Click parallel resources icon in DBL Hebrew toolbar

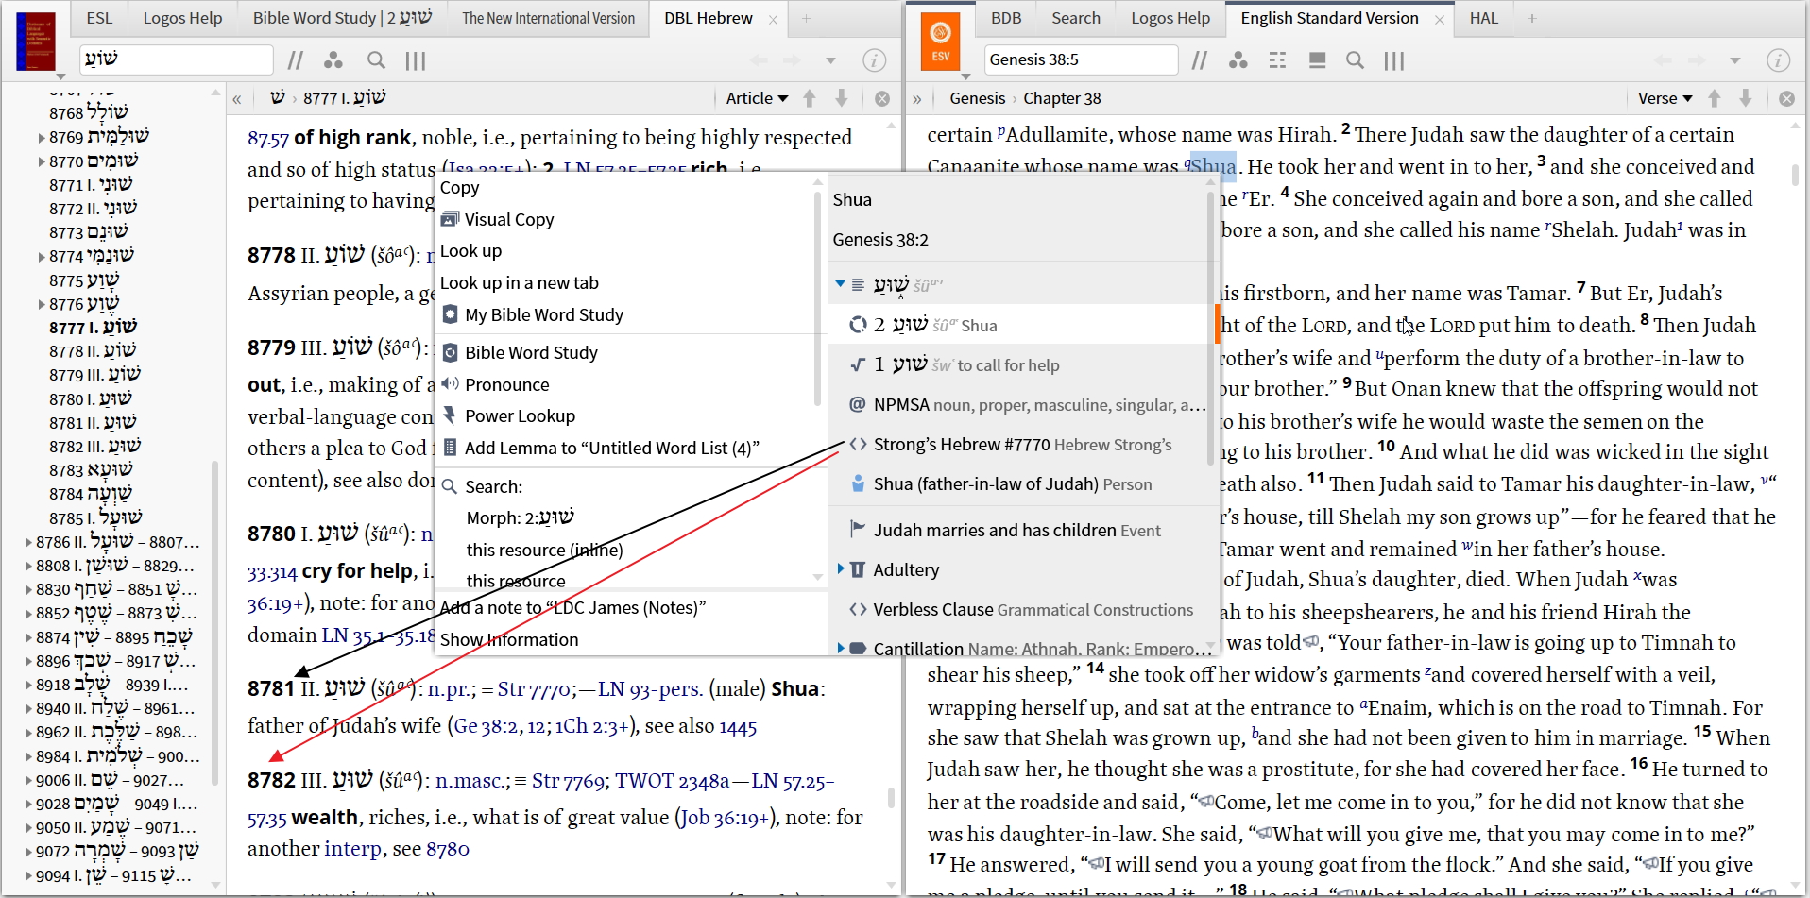[295, 60]
